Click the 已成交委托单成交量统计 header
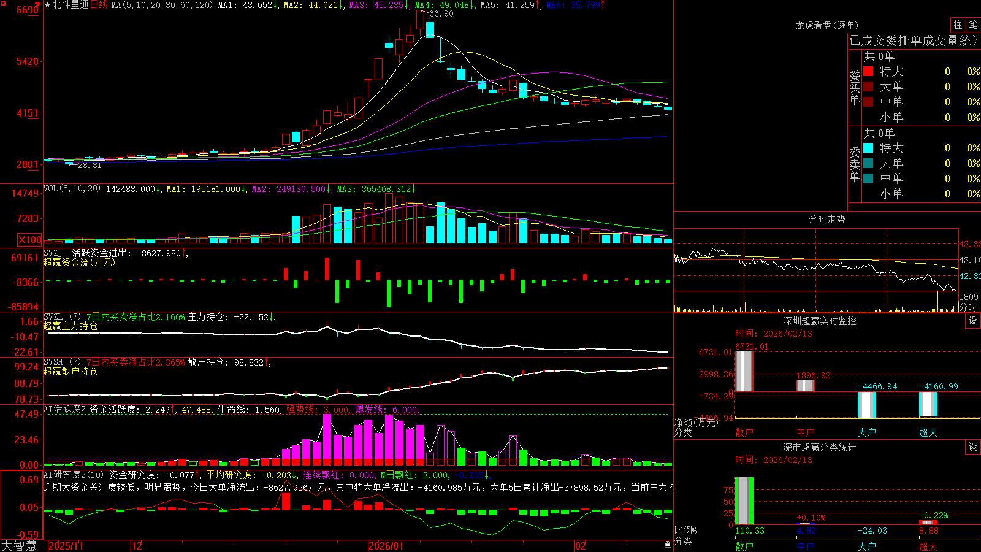981x552 pixels. [915, 40]
